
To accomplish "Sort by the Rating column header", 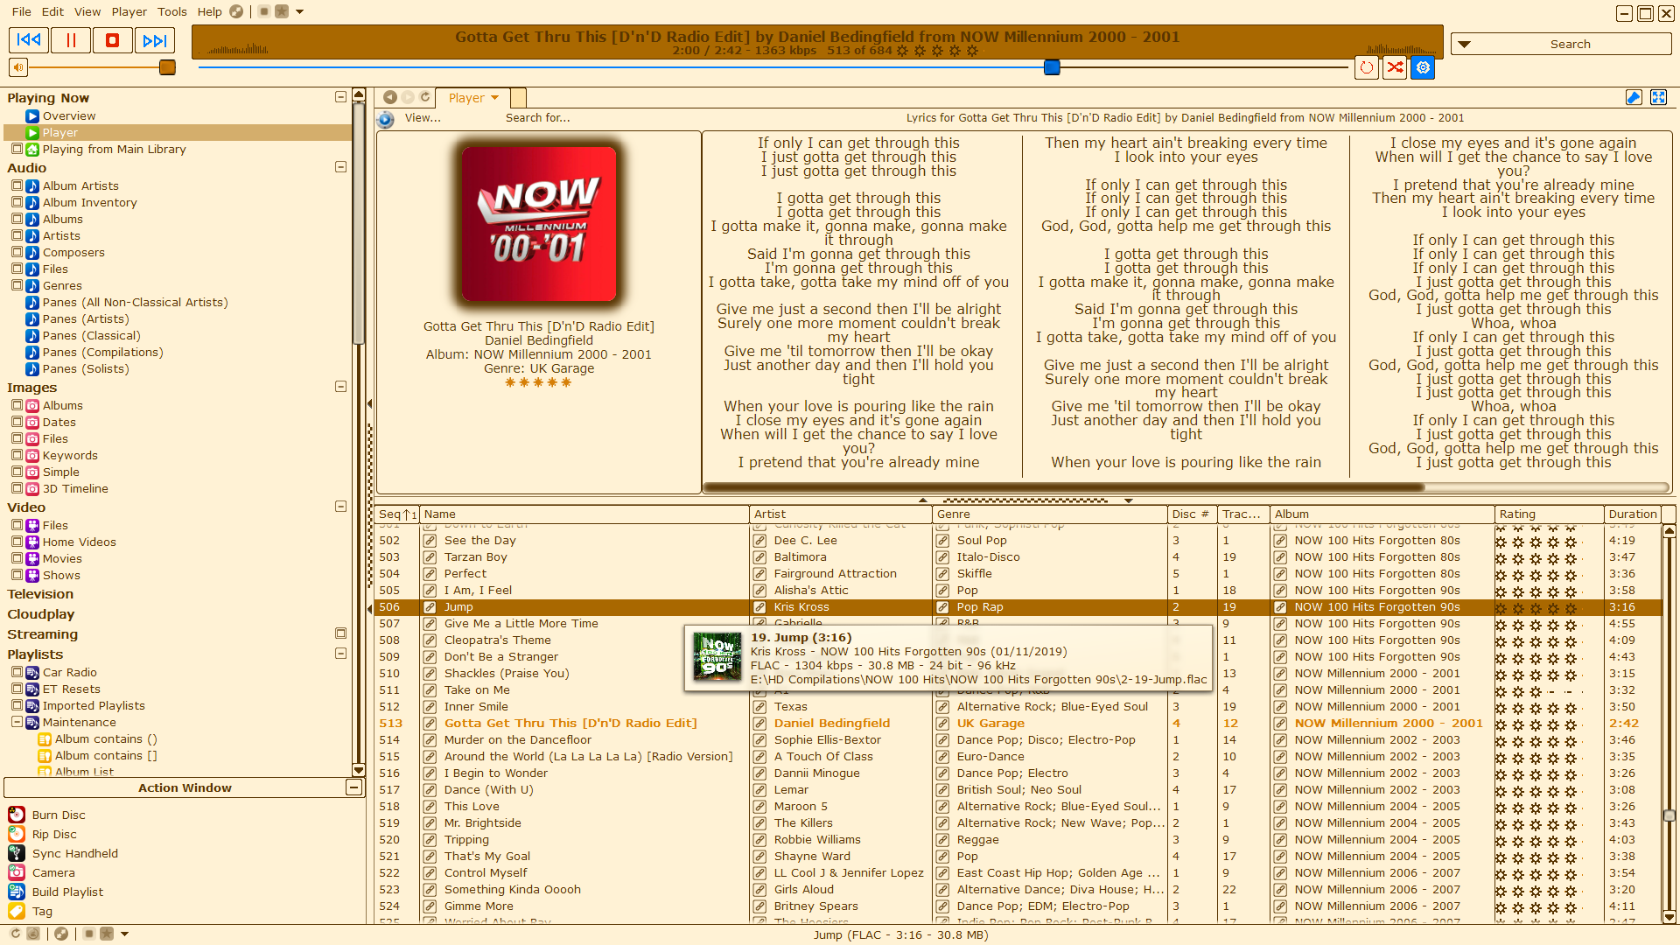I will [1550, 514].
